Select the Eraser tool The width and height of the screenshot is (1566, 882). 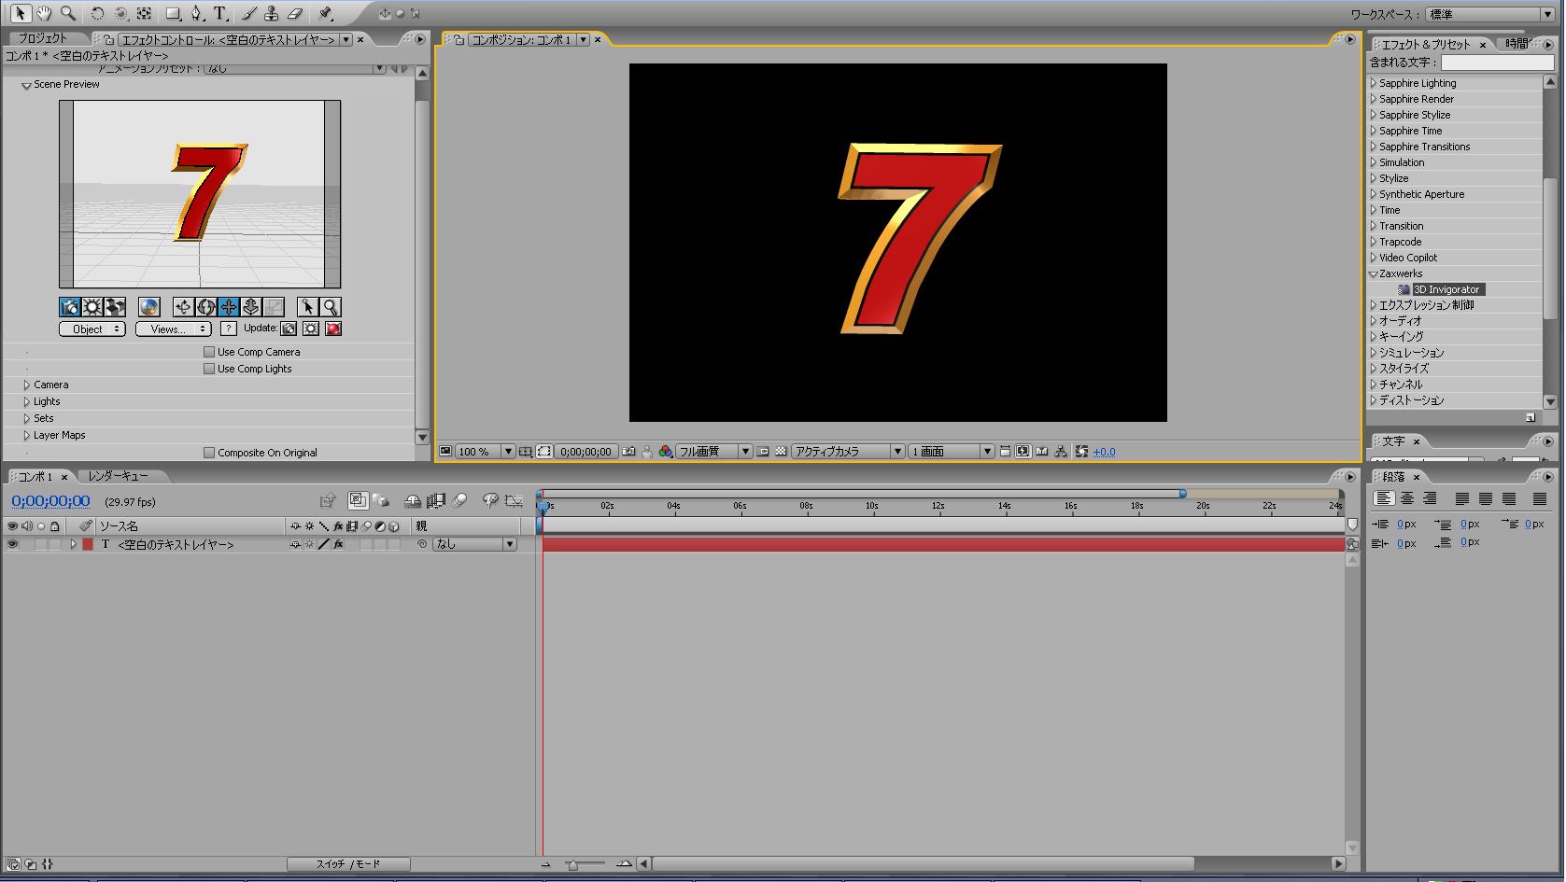295,13
